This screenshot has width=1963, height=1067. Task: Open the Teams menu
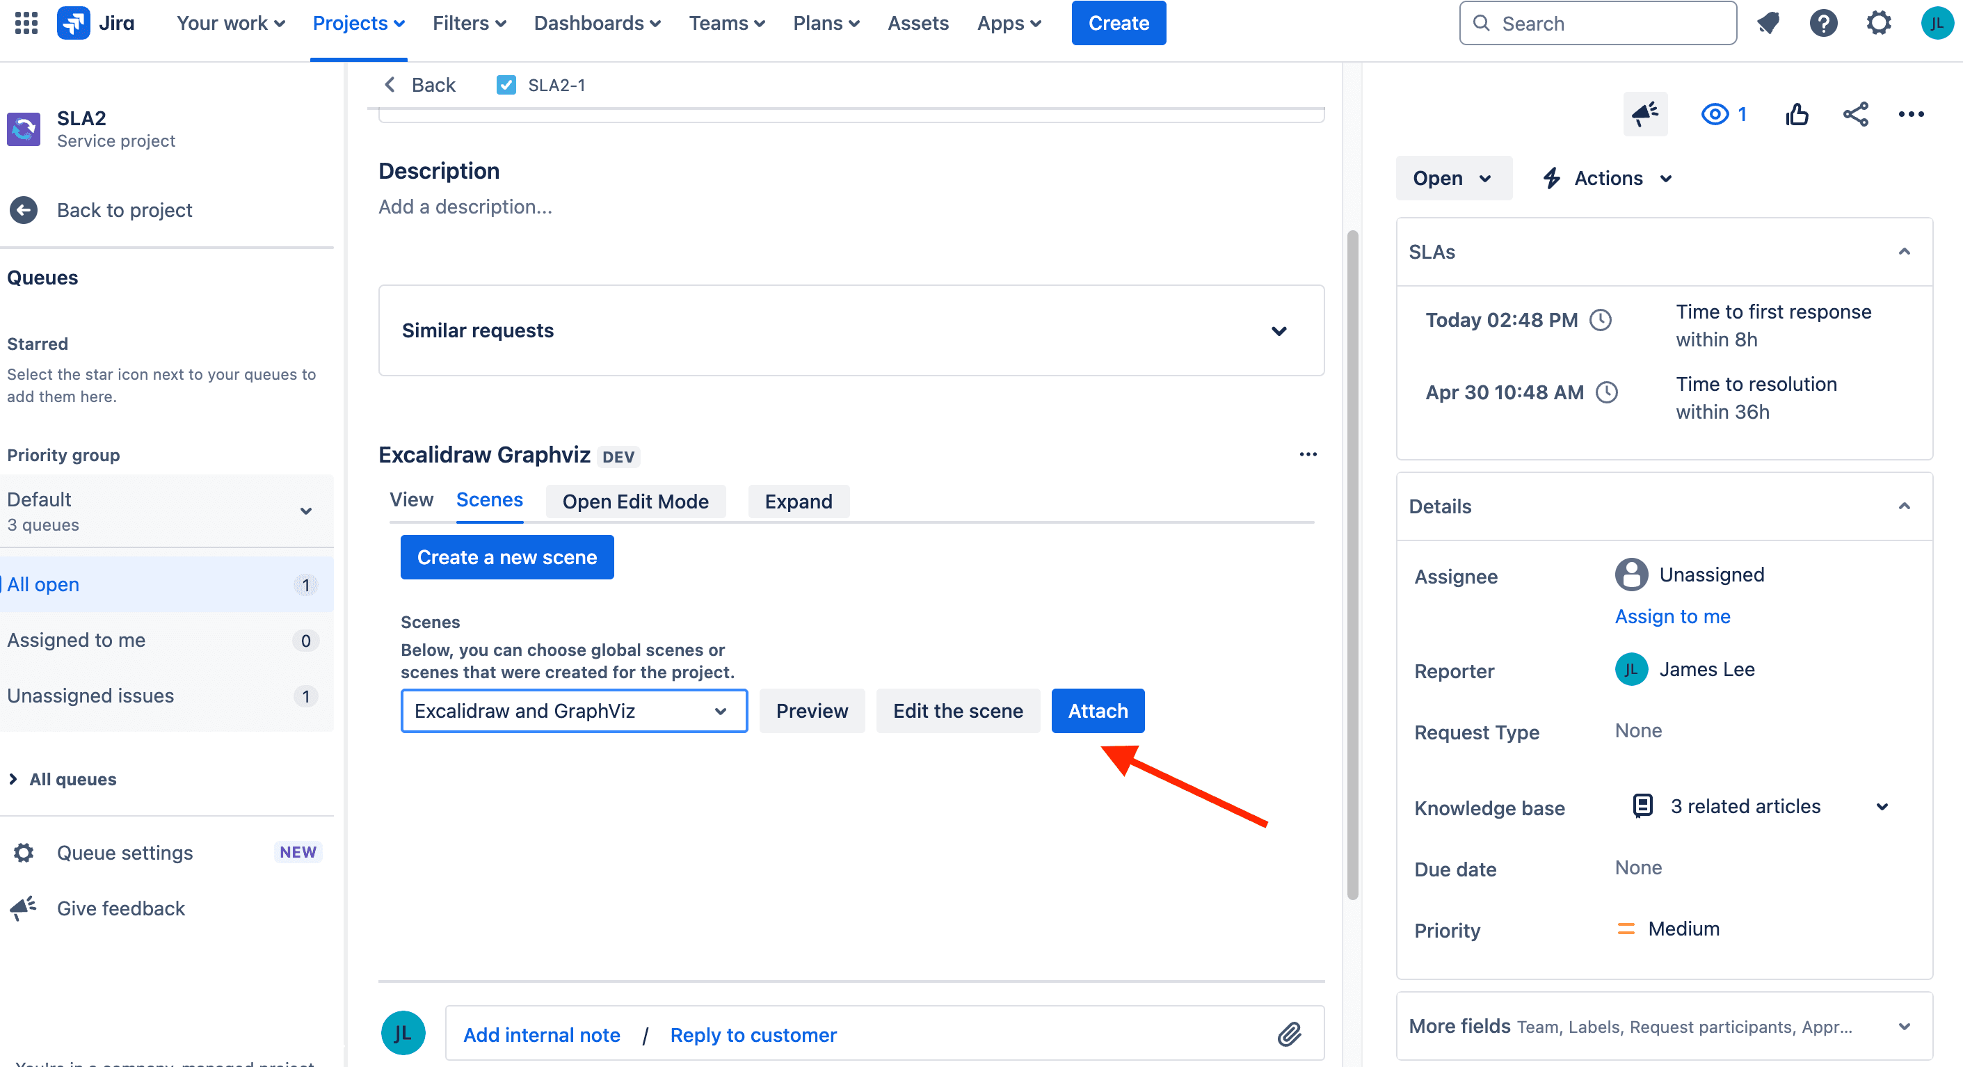tap(727, 23)
